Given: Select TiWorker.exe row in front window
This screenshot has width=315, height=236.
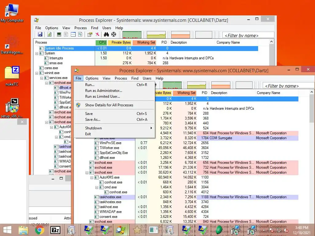Looking at the screenshot, I should pyautogui.click(x=196, y=148).
